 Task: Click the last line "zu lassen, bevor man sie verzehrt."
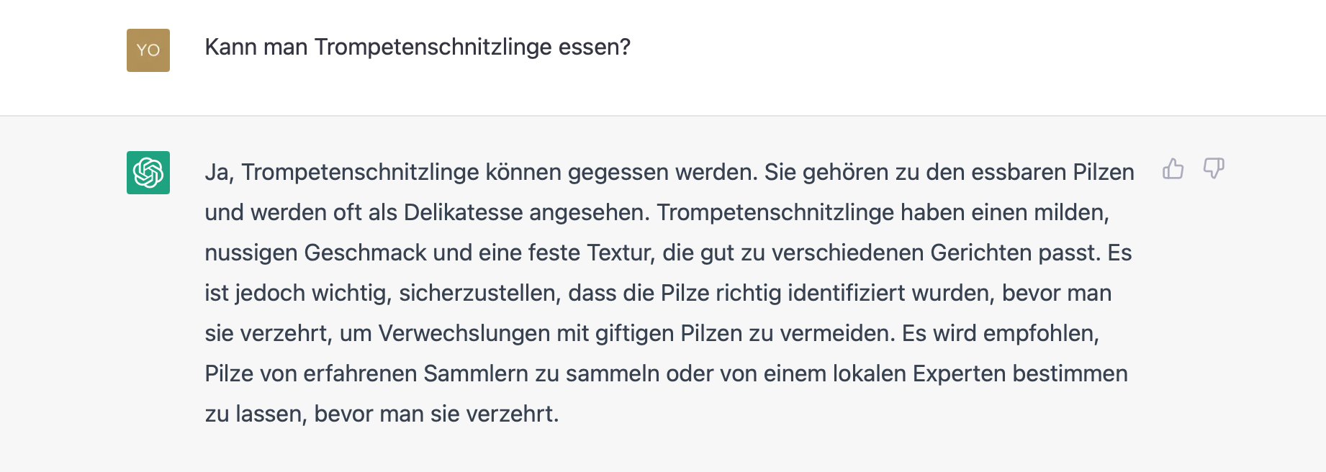pyautogui.click(x=382, y=414)
